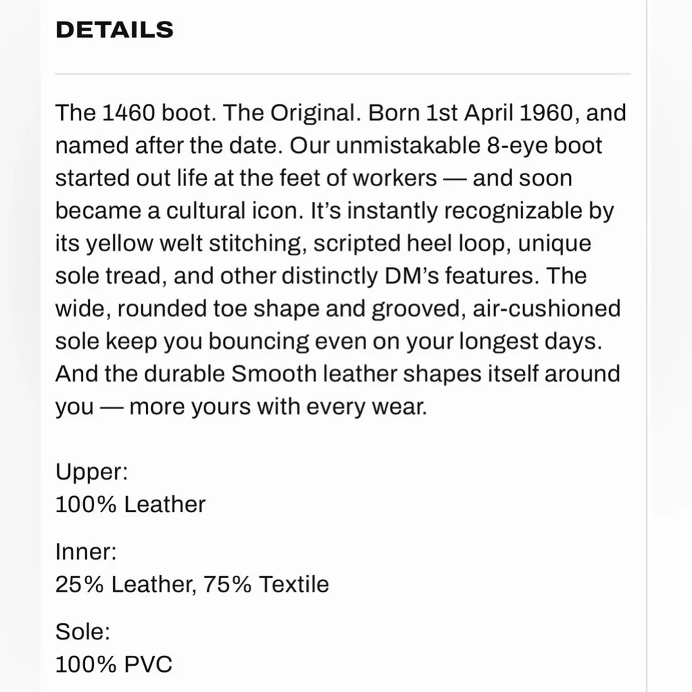Click the "Upper:" label

tap(91, 472)
